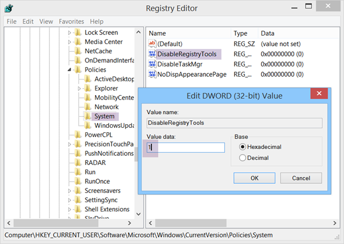Click the PrecisionTouchPad folder icon
The image size is (344, 244).
[78, 144]
